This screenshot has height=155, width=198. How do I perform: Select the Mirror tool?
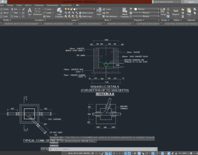tap(5, 13)
